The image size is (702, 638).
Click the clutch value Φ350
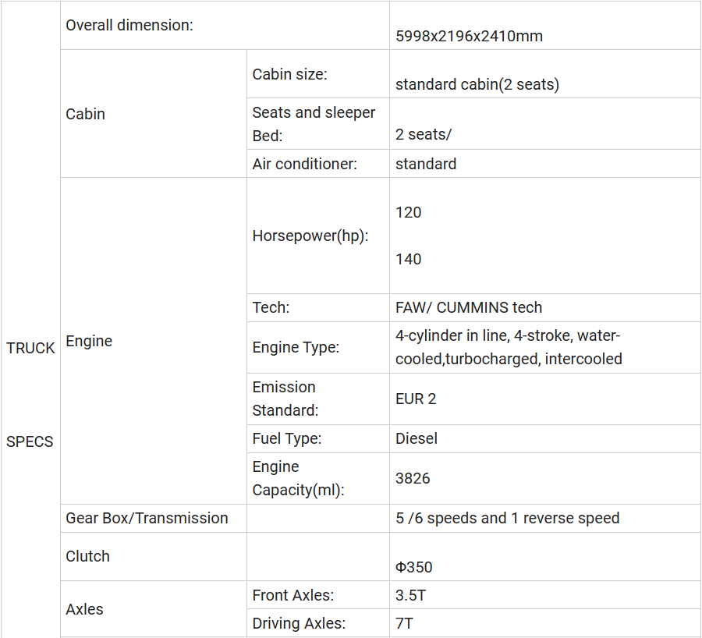[414, 567]
